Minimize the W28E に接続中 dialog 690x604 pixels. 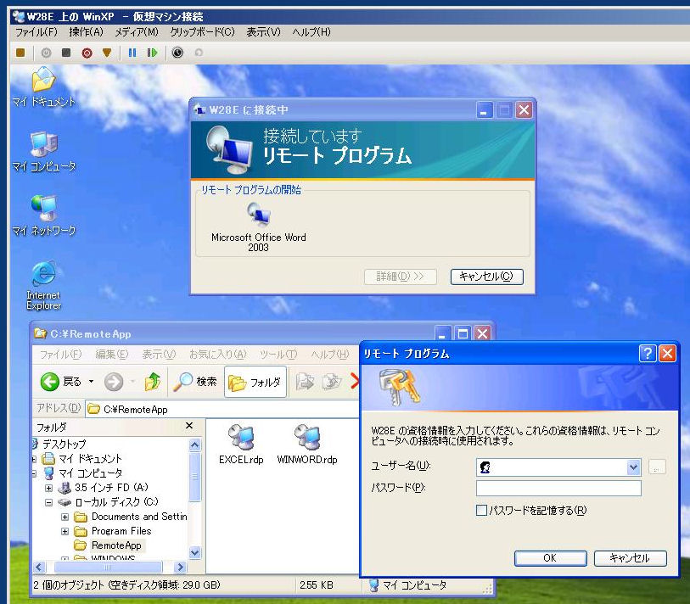(x=484, y=110)
